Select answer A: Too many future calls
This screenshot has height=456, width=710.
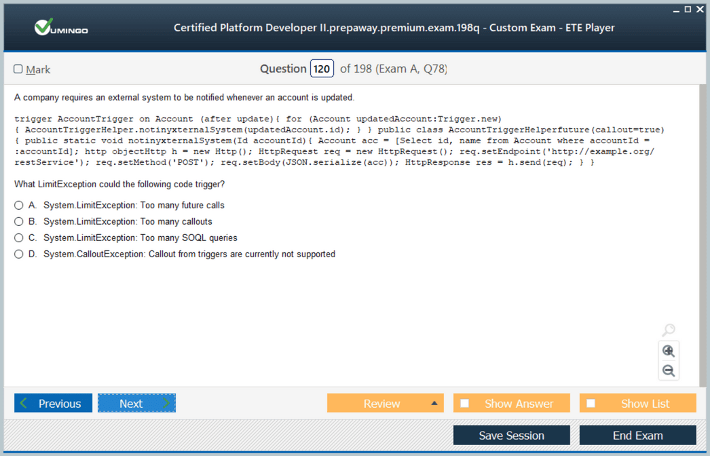click(x=18, y=205)
